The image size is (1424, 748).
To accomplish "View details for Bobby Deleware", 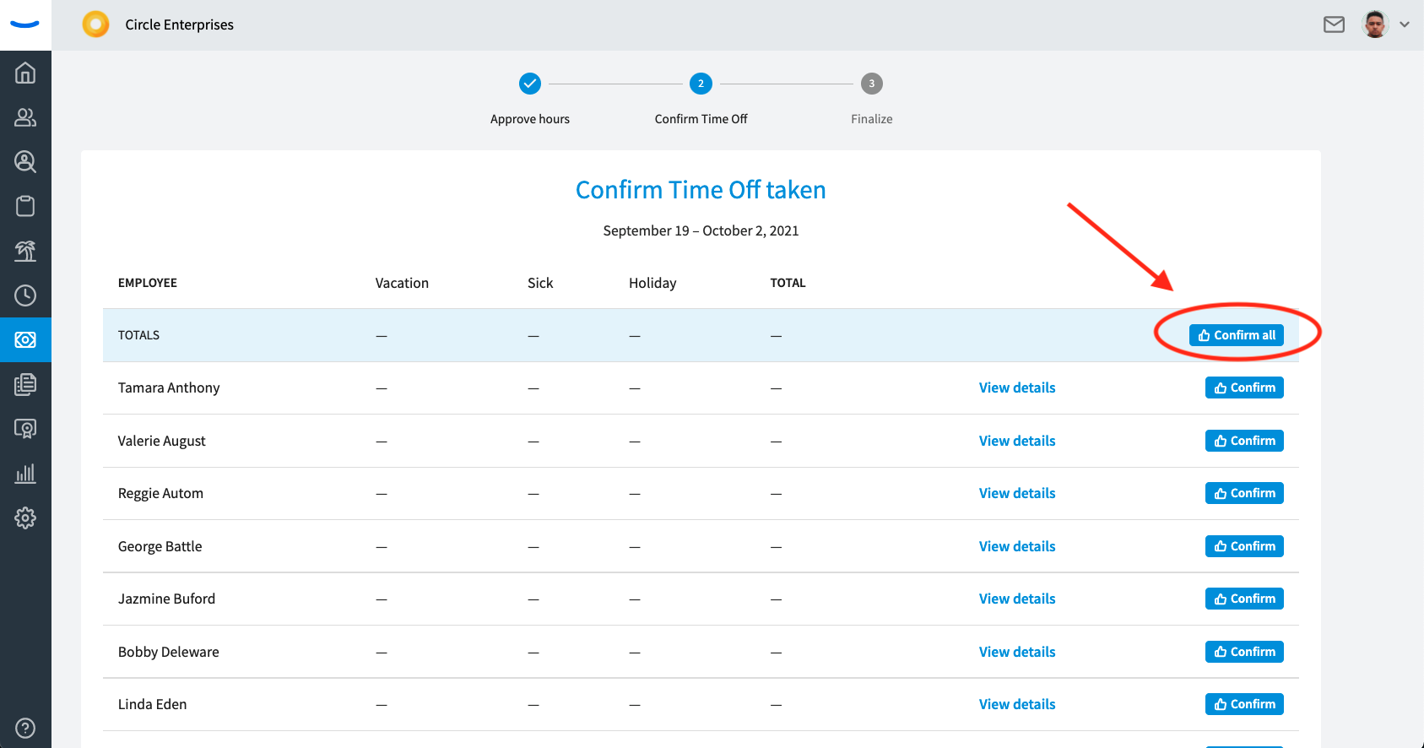I will tap(1017, 652).
